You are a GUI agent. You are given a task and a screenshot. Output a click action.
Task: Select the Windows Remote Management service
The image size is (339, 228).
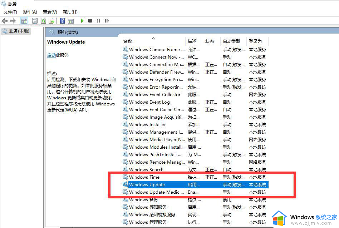pos(157,162)
